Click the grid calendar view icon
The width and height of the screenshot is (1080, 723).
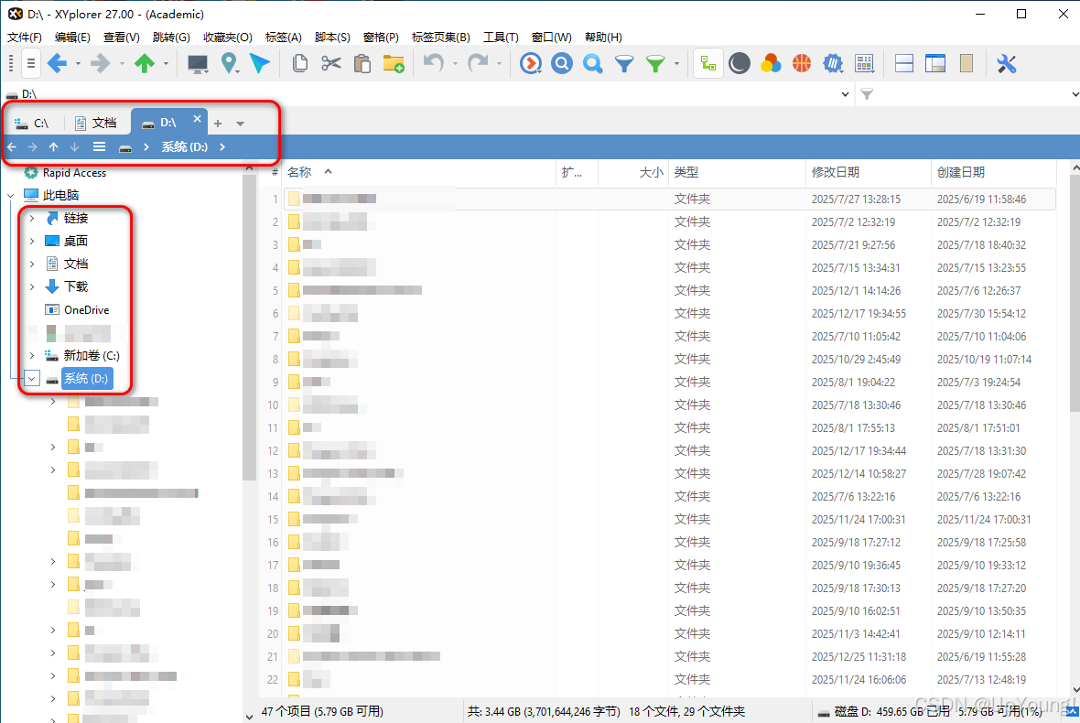pos(864,64)
